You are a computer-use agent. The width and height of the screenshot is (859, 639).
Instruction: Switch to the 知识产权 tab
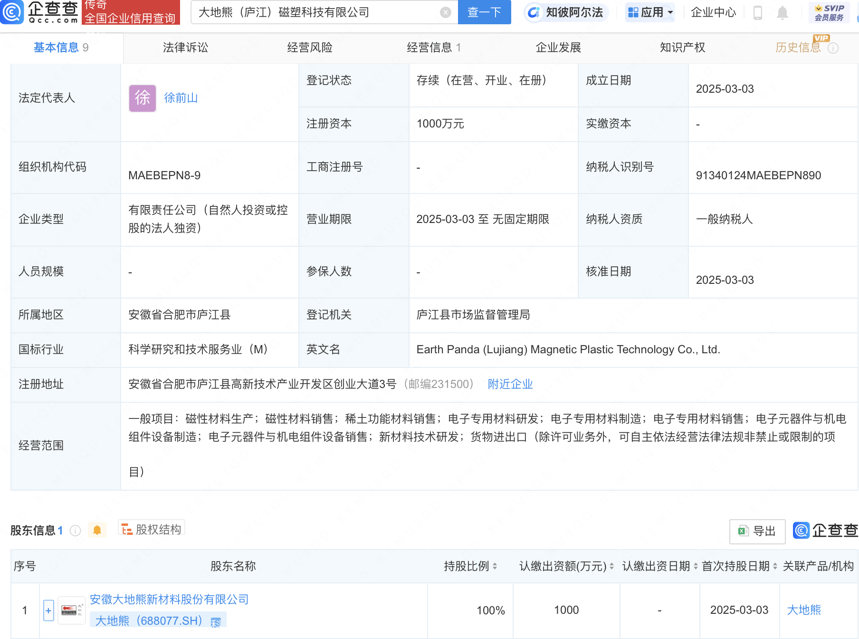point(682,48)
